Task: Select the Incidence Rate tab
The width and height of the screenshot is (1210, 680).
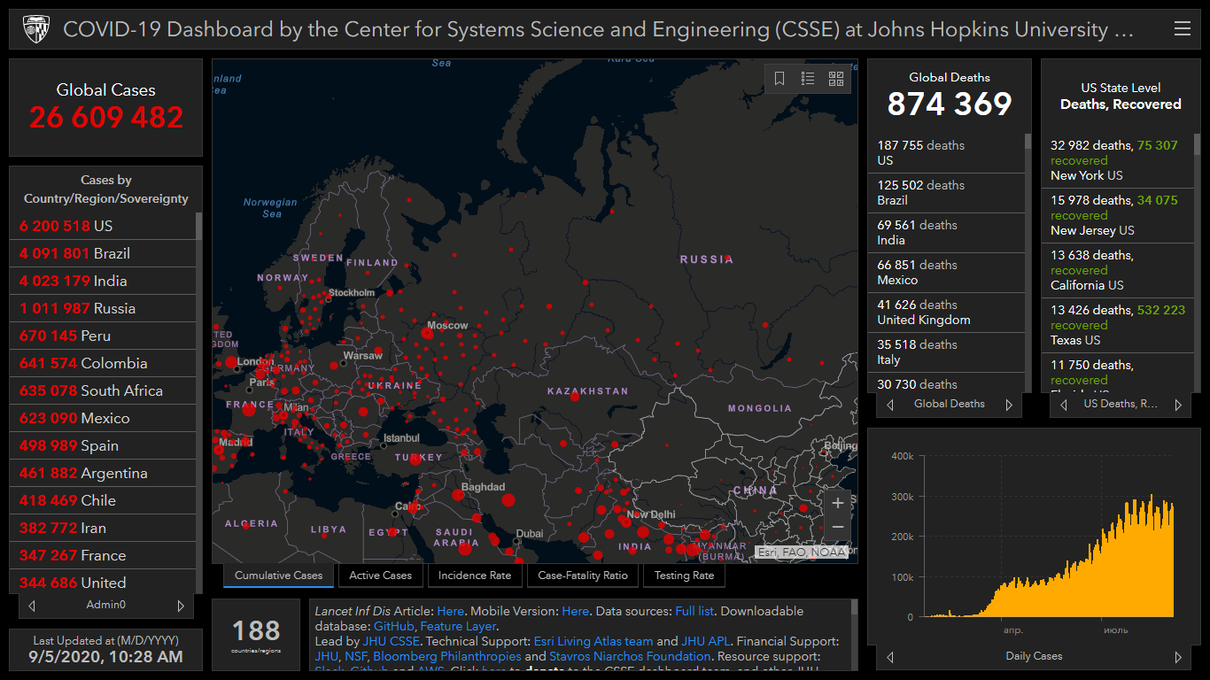Action: tap(475, 576)
